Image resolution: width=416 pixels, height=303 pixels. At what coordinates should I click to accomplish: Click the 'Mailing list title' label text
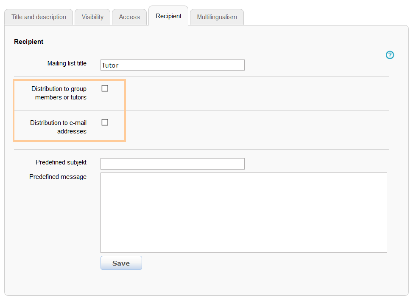coord(67,63)
